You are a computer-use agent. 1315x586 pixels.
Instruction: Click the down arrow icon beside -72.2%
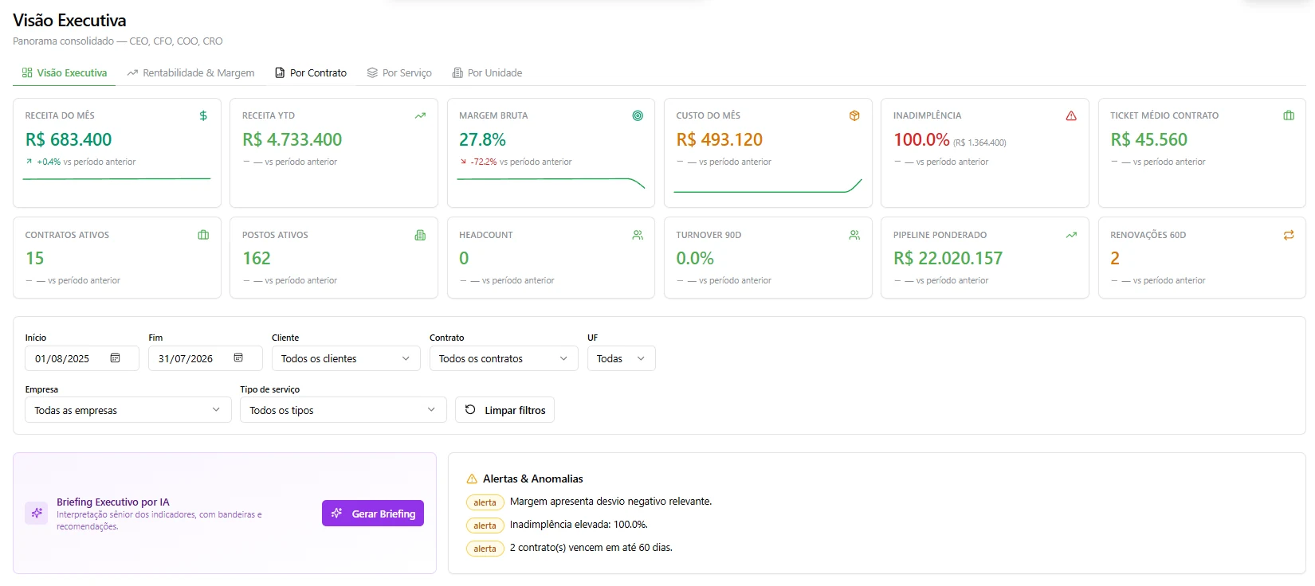click(x=463, y=162)
